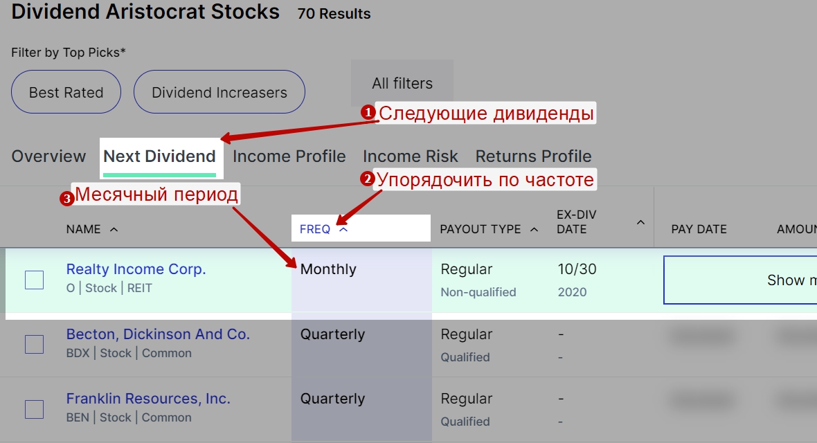817x443 pixels.
Task: Open the Income Profile tab
Action: click(289, 156)
